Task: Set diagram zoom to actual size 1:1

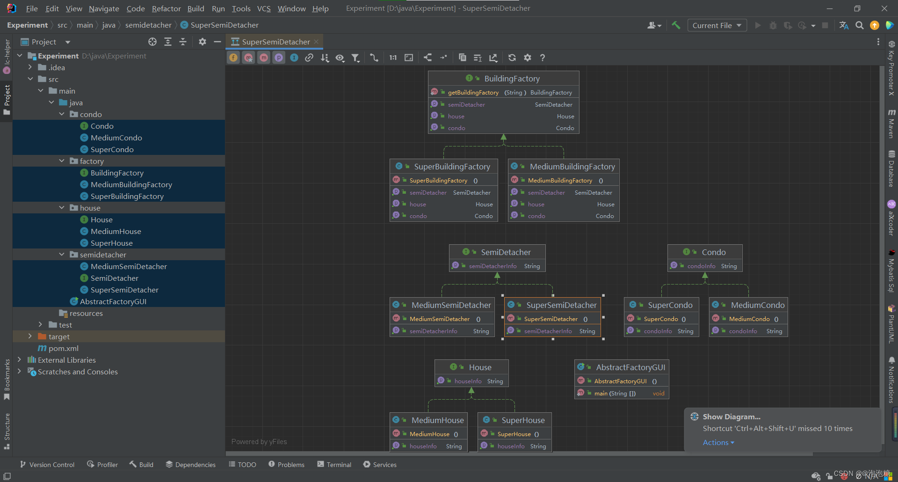Action: (393, 57)
